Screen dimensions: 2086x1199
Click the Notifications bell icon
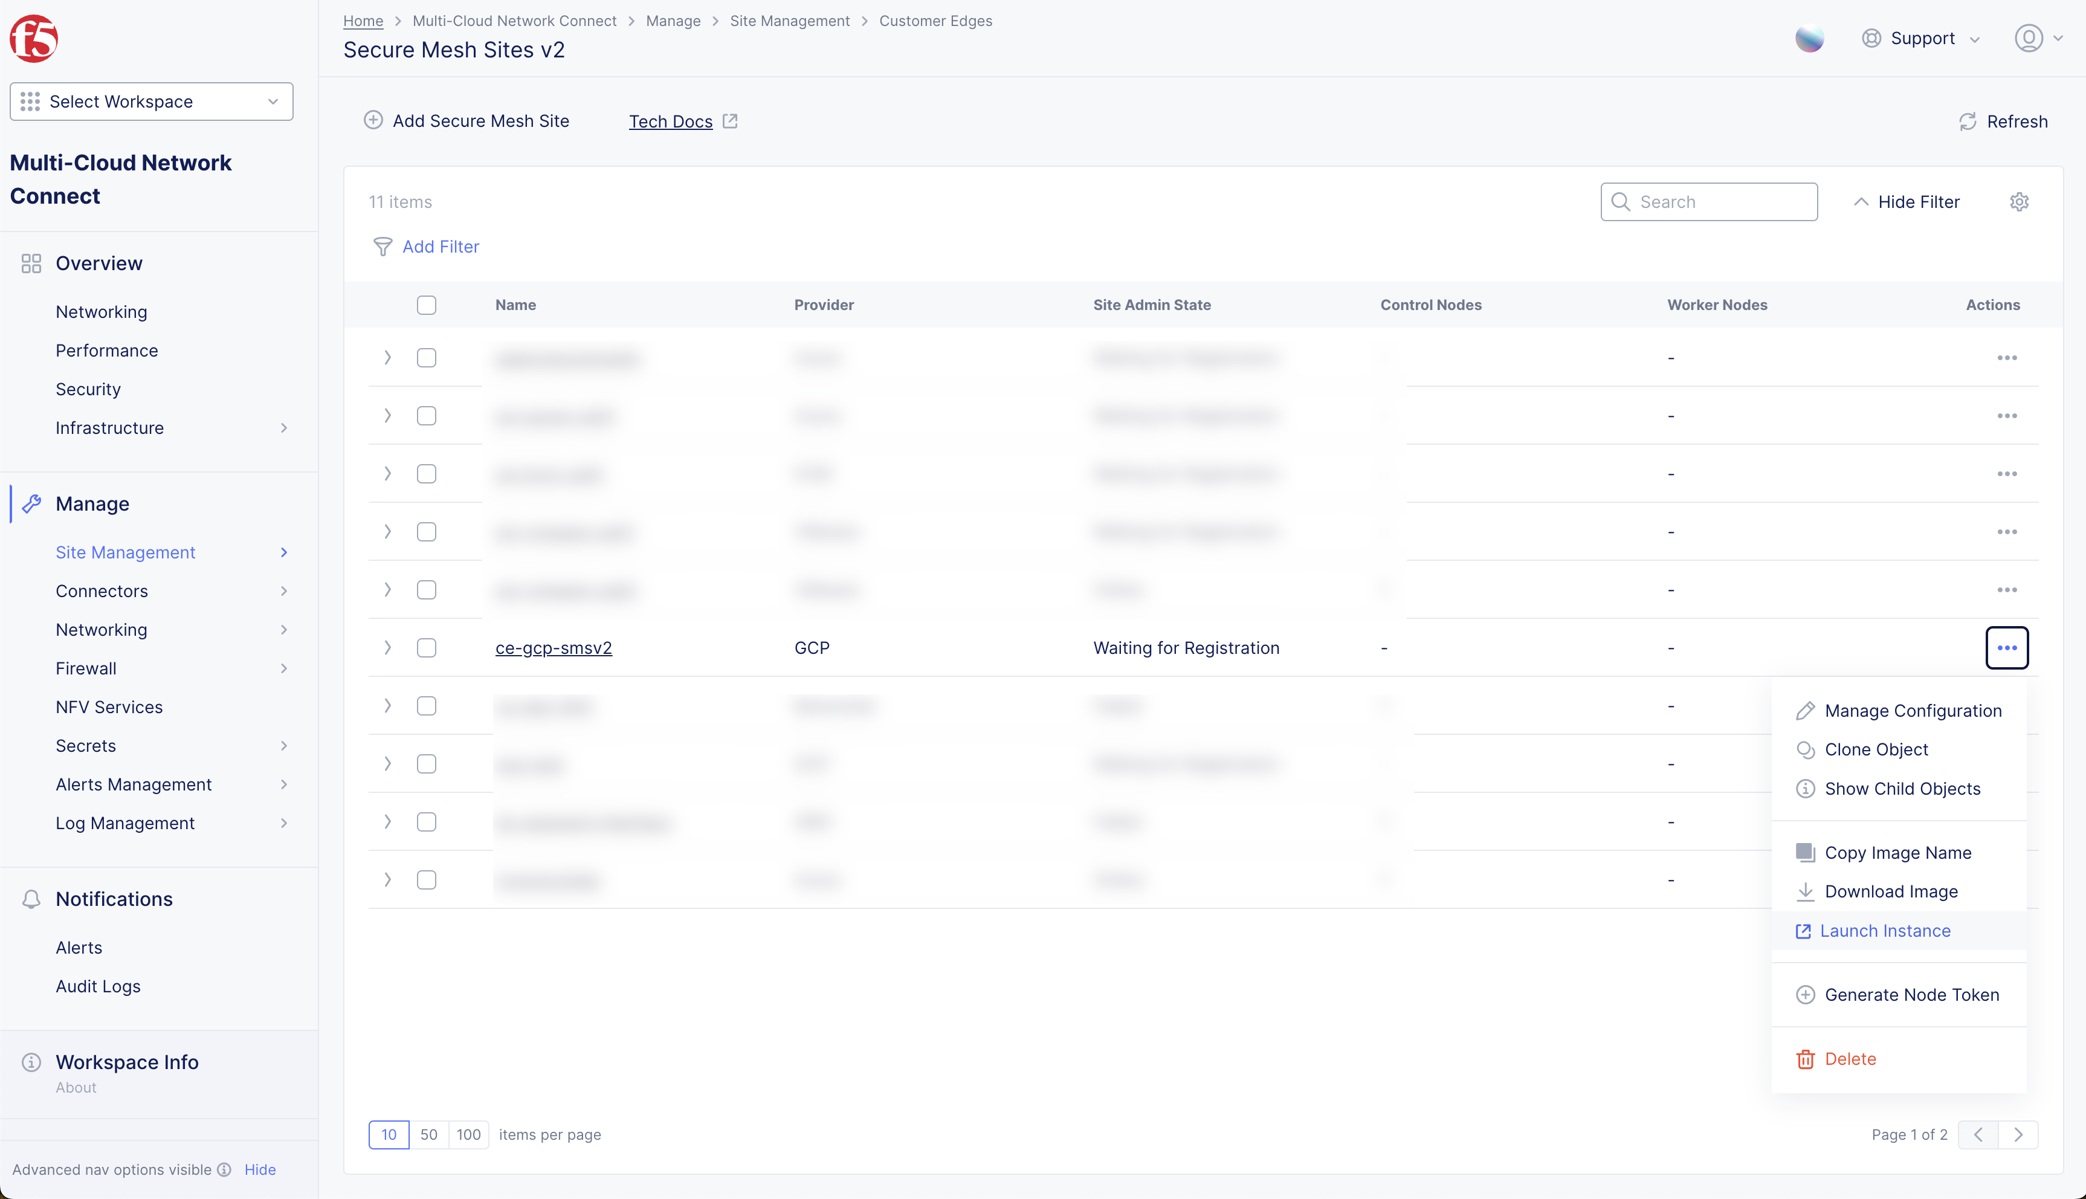pyautogui.click(x=31, y=899)
